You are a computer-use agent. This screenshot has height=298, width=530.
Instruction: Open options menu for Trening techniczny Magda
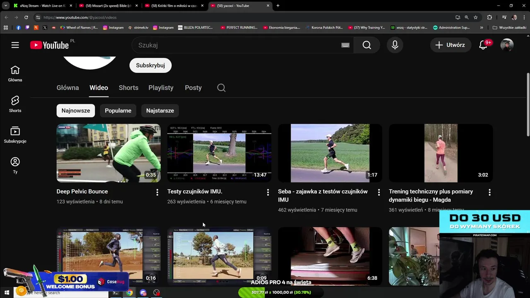click(489, 192)
